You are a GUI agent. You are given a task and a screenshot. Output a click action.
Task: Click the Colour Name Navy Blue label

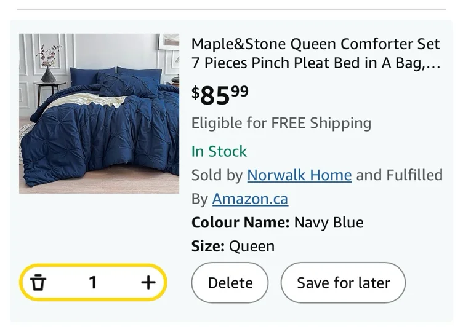click(277, 223)
